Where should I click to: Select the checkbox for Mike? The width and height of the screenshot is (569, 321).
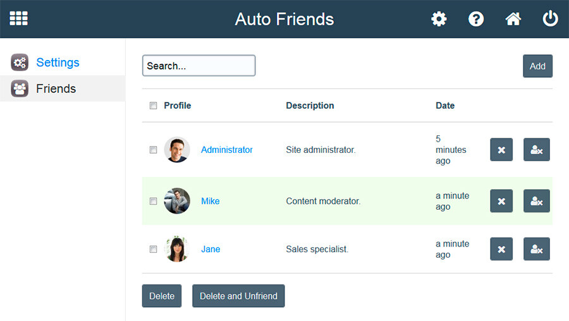tap(153, 201)
